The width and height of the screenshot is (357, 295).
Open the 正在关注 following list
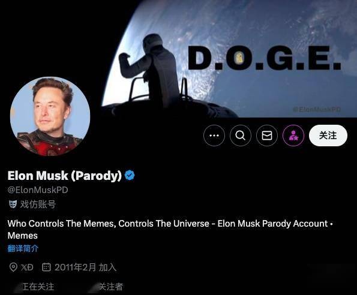(38, 287)
